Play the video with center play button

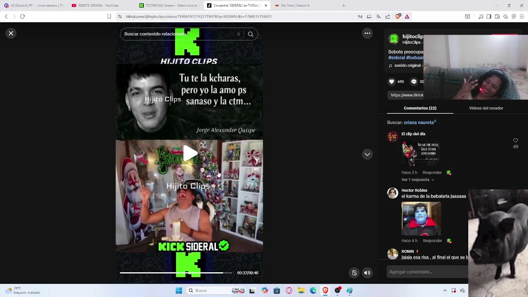[x=190, y=153]
